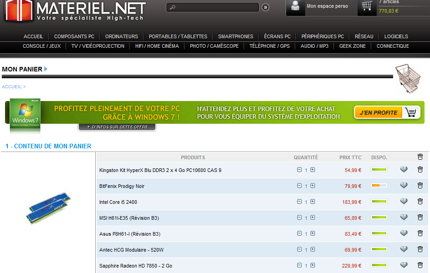This screenshot has width=430, height=273.
Task: Open the shopping cart icon in header
Action: coord(367,6)
